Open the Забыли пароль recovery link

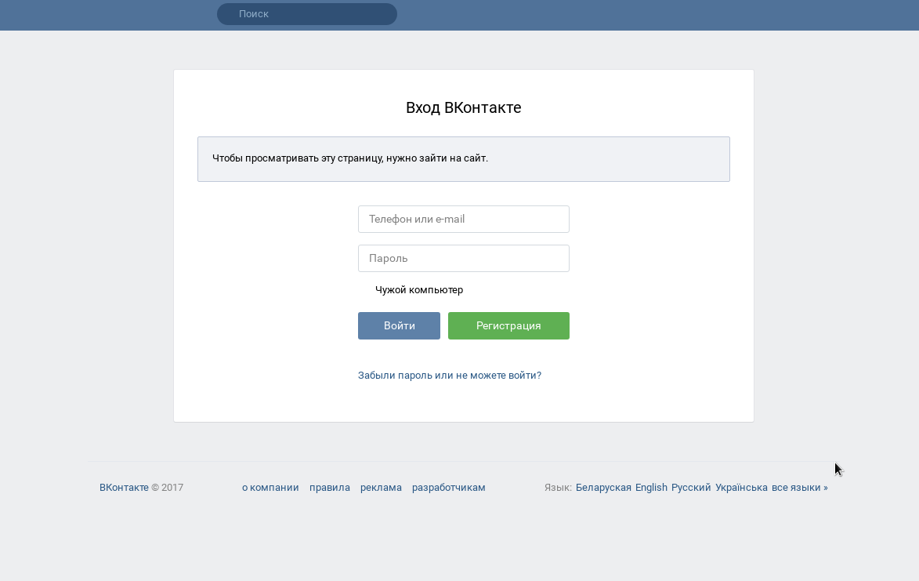click(x=449, y=376)
